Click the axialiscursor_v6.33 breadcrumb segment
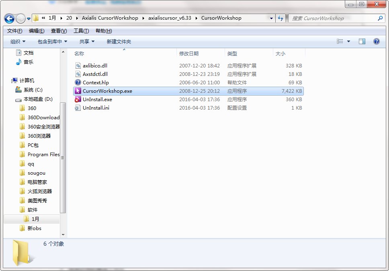The height and width of the screenshot is (271, 389). pos(170,18)
